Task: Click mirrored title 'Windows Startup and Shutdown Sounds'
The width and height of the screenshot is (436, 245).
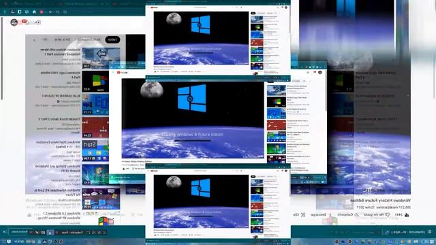Action: point(57,168)
